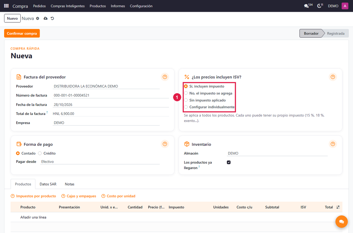Open the Informes menu
The width and height of the screenshot is (353, 233).
click(x=118, y=6)
